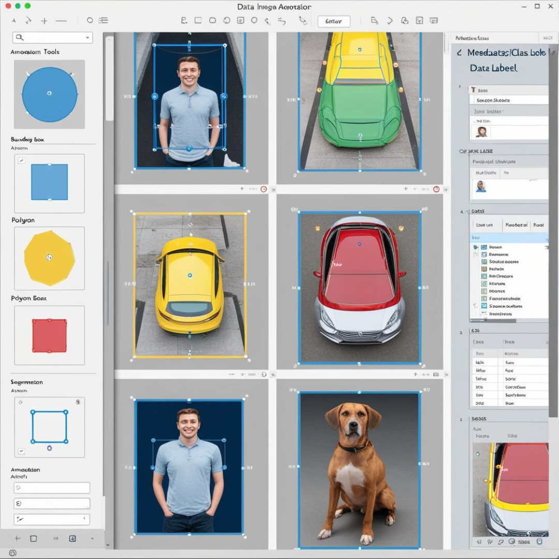
Task: Select the blue circle annotation tool
Action: click(x=49, y=94)
